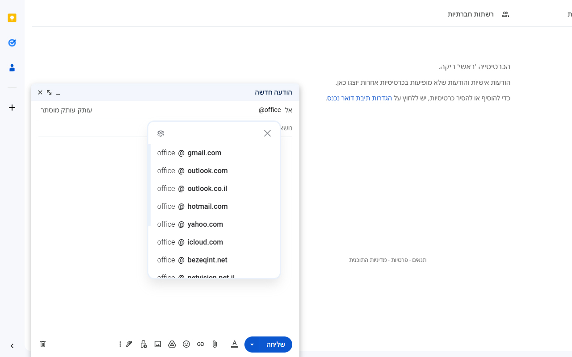Open the suggestion popup settings gear
This screenshot has width=572, height=357.
(x=160, y=133)
